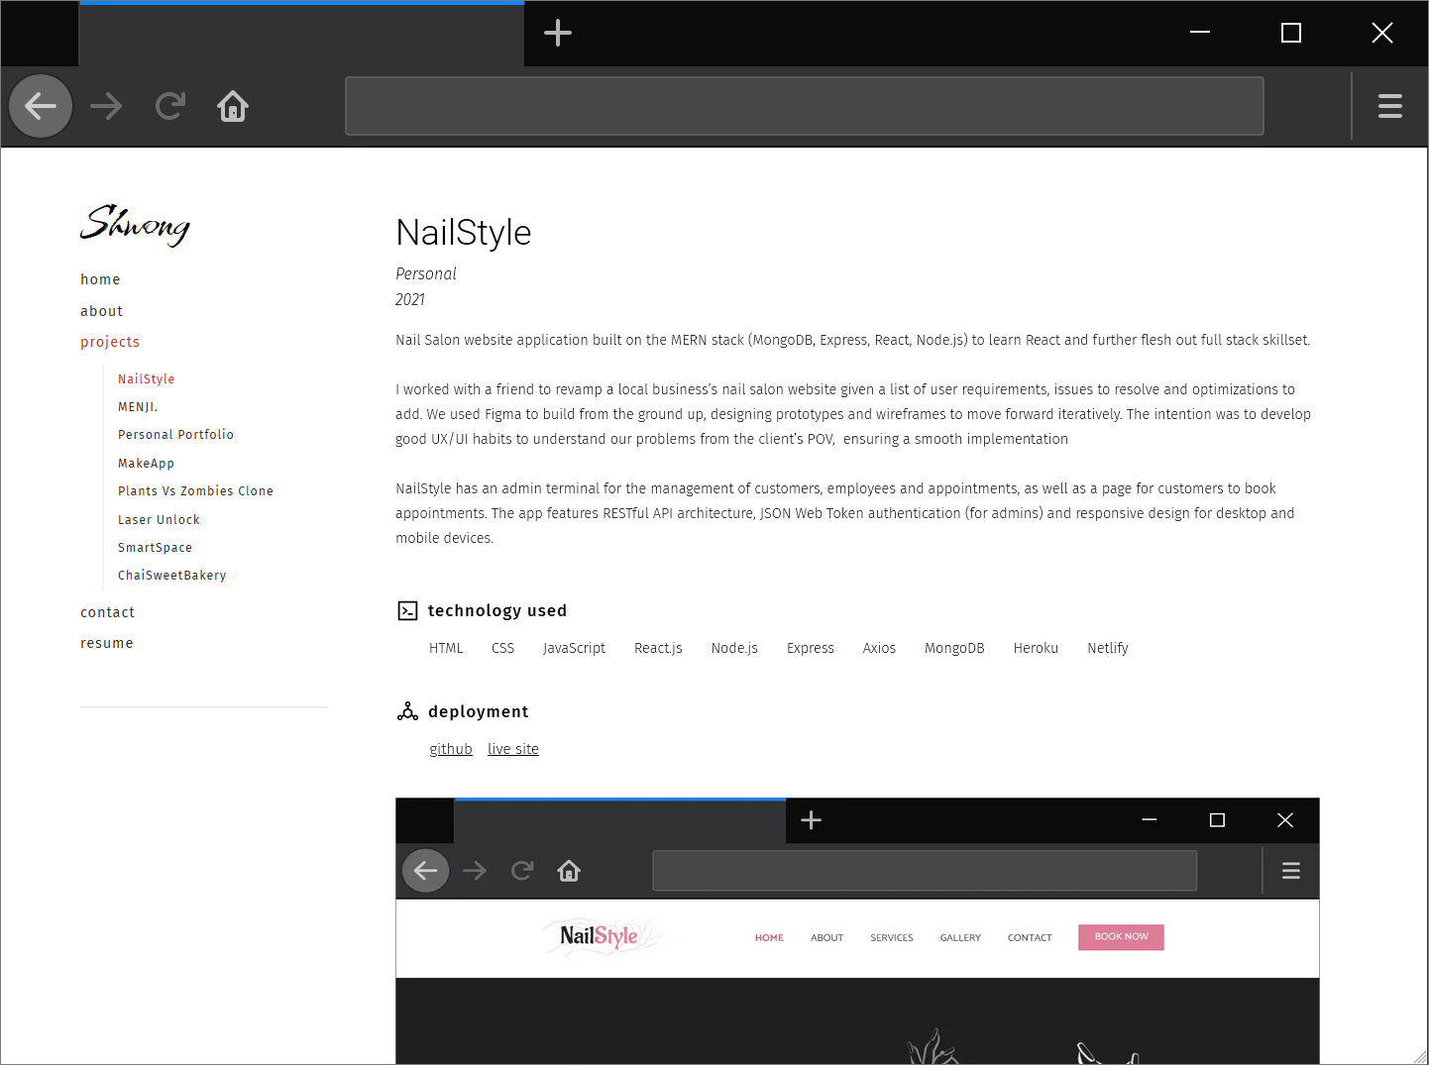Switch to the active browser tab

(x=301, y=35)
